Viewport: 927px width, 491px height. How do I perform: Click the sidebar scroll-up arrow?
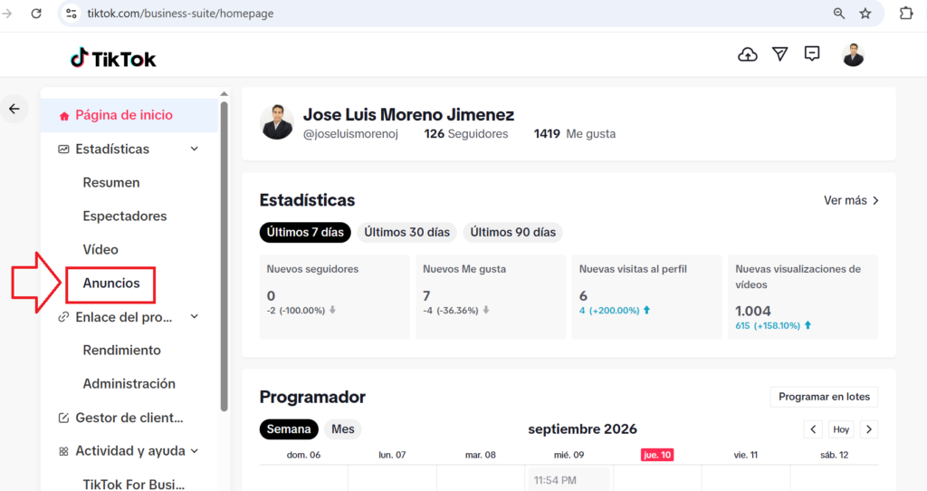[x=225, y=94]
